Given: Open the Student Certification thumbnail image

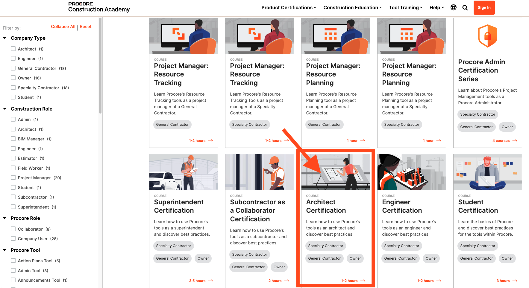Looking at the screenshot, I should (x=488, y=172).
